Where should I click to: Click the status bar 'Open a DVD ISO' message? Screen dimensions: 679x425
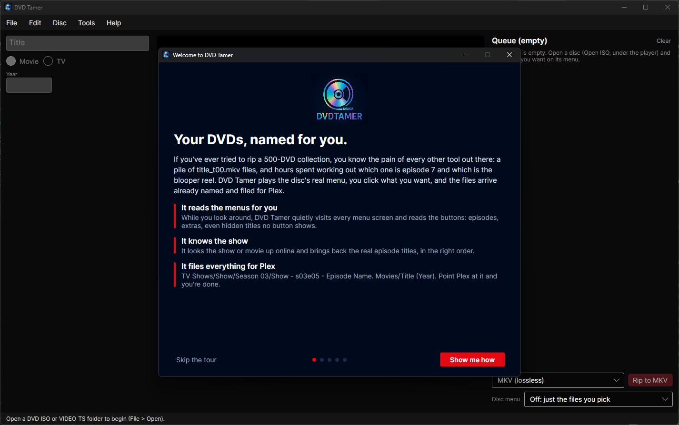click(x=85, y=419)
